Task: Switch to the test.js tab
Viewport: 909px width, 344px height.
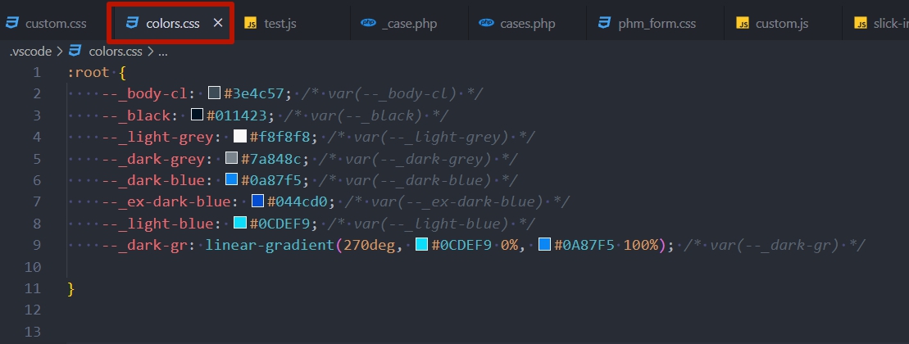Action: point(280,23)
